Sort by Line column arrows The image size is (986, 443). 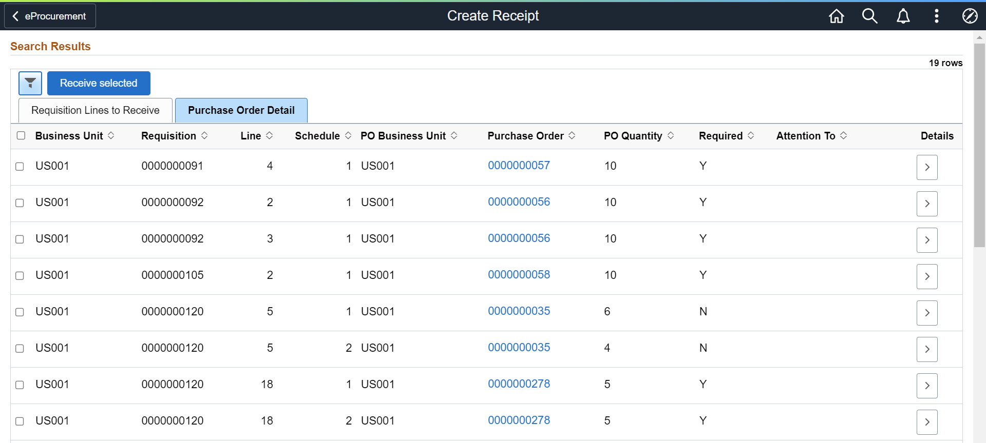(269, 135)
